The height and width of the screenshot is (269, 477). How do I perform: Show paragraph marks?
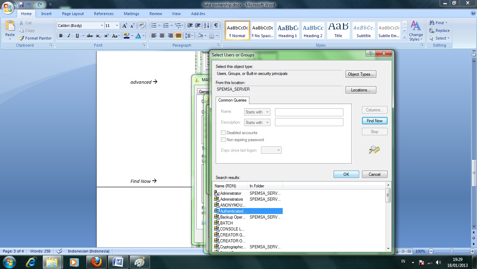[216, 26]
